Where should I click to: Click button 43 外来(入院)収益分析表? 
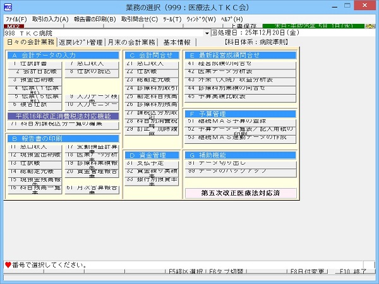pos(241,81)
